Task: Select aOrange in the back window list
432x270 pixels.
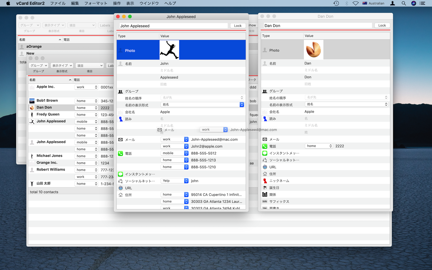Action: pyautogui.click(x=34, y=46)
